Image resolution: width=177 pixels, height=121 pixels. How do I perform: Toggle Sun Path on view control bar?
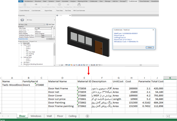click(x=72, y=65)
